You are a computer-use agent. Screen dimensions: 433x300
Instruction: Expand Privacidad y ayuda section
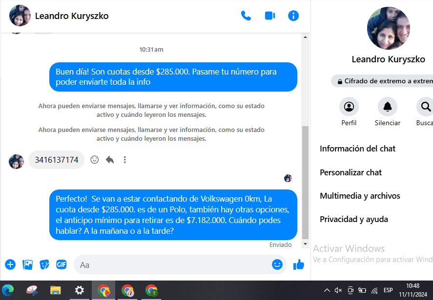point(354,219)
